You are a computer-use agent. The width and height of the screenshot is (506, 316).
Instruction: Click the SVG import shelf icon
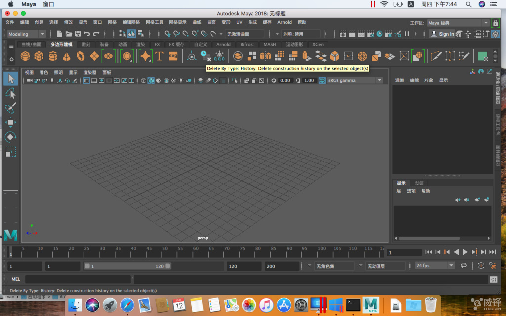pyautogui.click(x=173, y=56)
